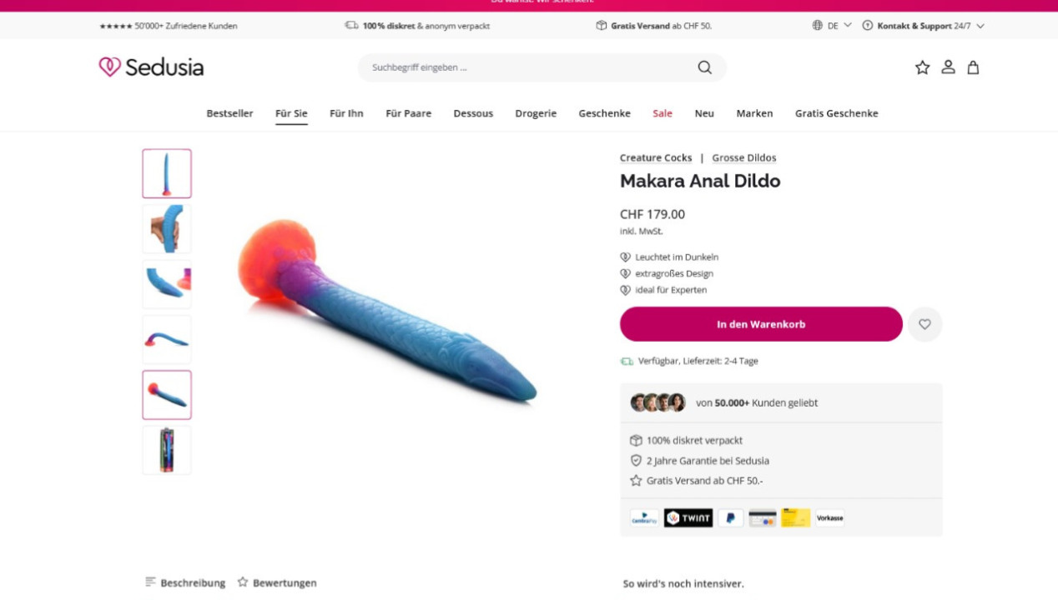Image resolution: width=1058 pixels, height=600 pixels.
Task: Toggle the heart favorite button next to Warenkorb
Action: pyautogui.click(x=924, y=324)
